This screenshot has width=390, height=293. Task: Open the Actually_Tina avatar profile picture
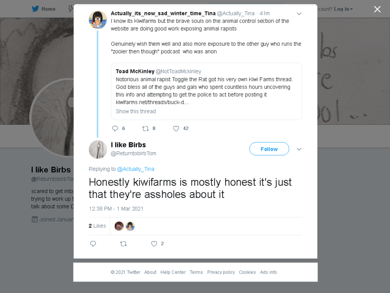pos(98,20)
